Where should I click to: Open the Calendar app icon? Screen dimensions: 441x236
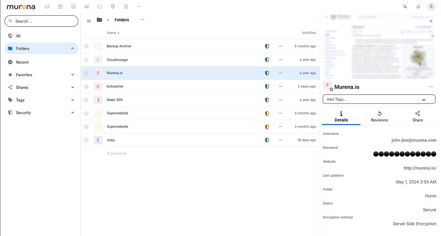coord(60,6)
